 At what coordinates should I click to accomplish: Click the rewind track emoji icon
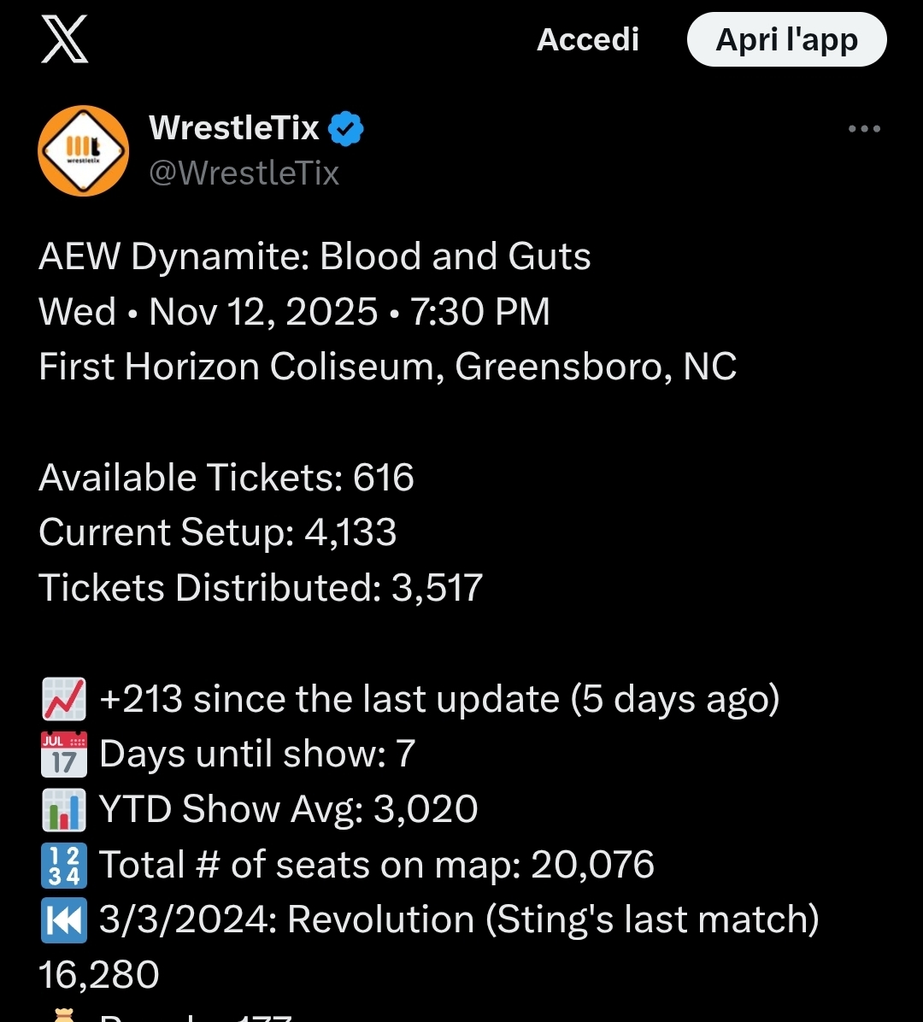coord(64,920)
